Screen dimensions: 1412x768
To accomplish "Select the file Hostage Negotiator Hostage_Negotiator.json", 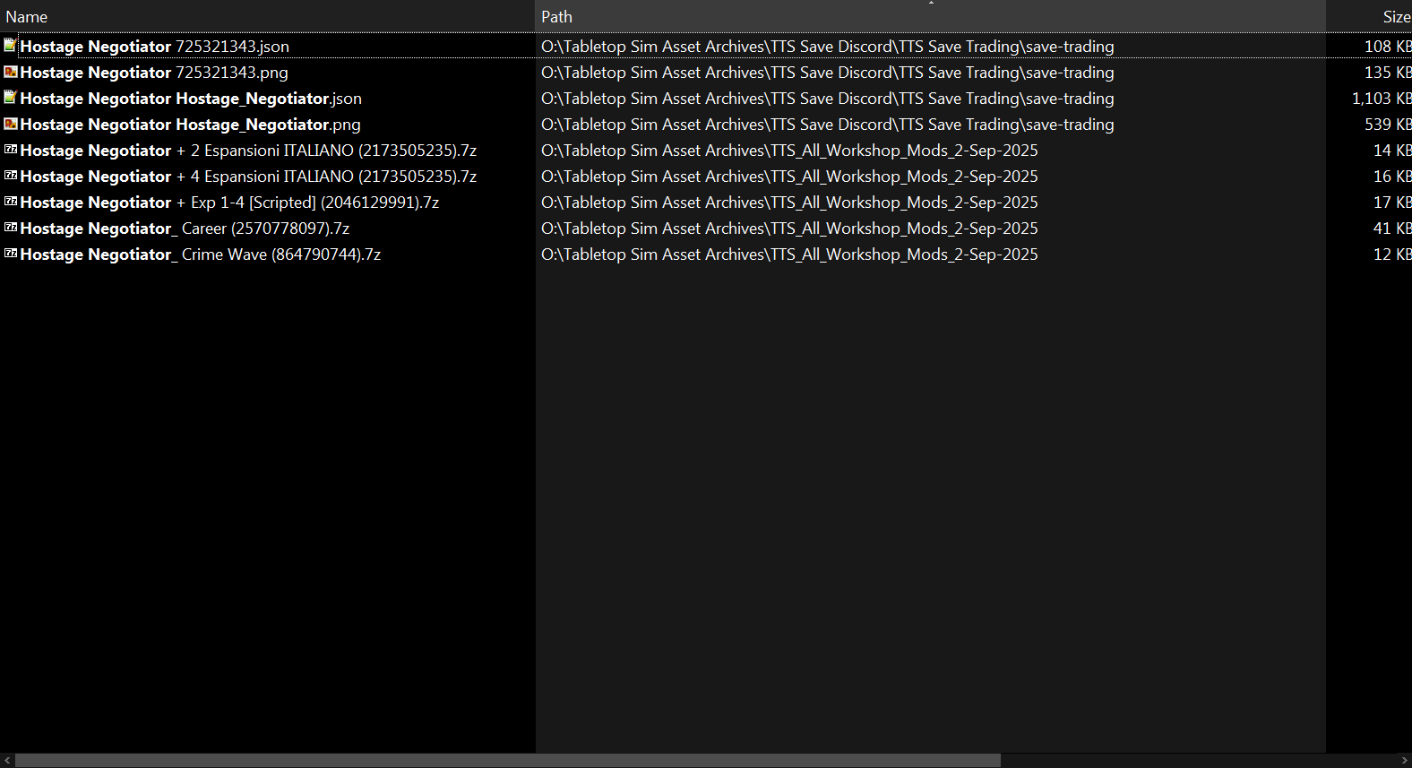I will tap(191, 99).
